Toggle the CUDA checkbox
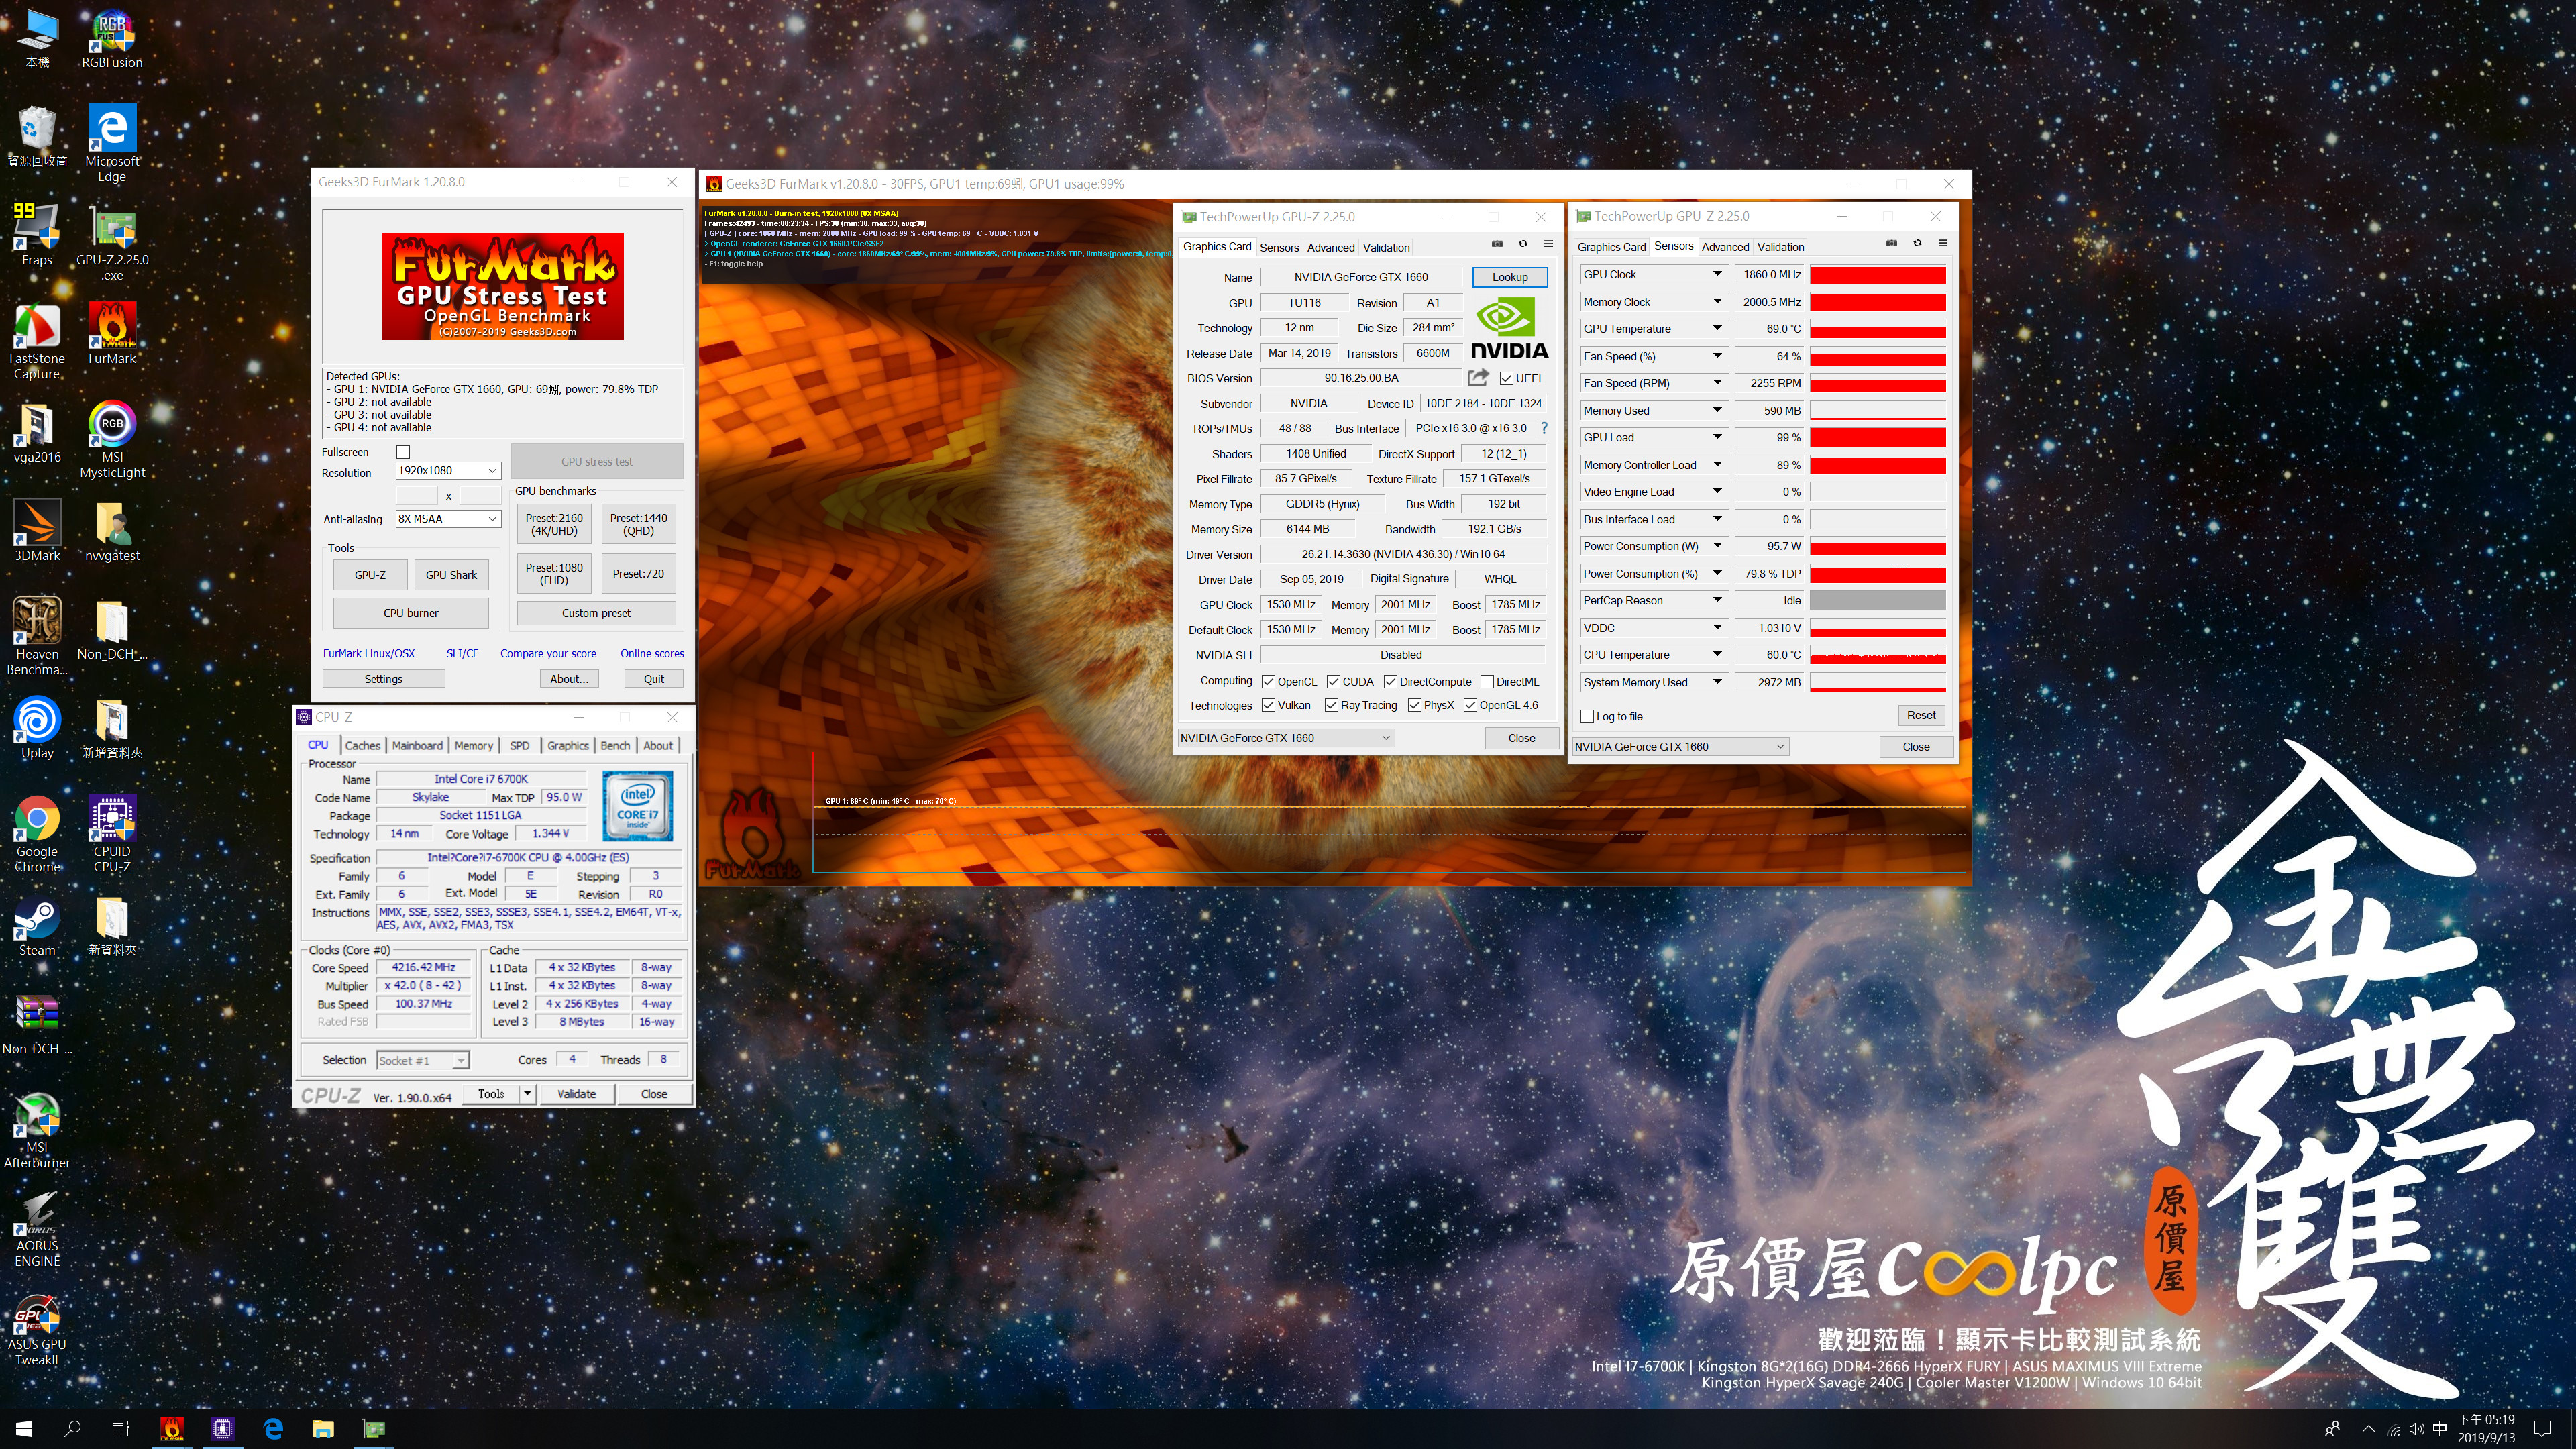This screenshot has height=1449, width=2576. (x=1333, y=682)
